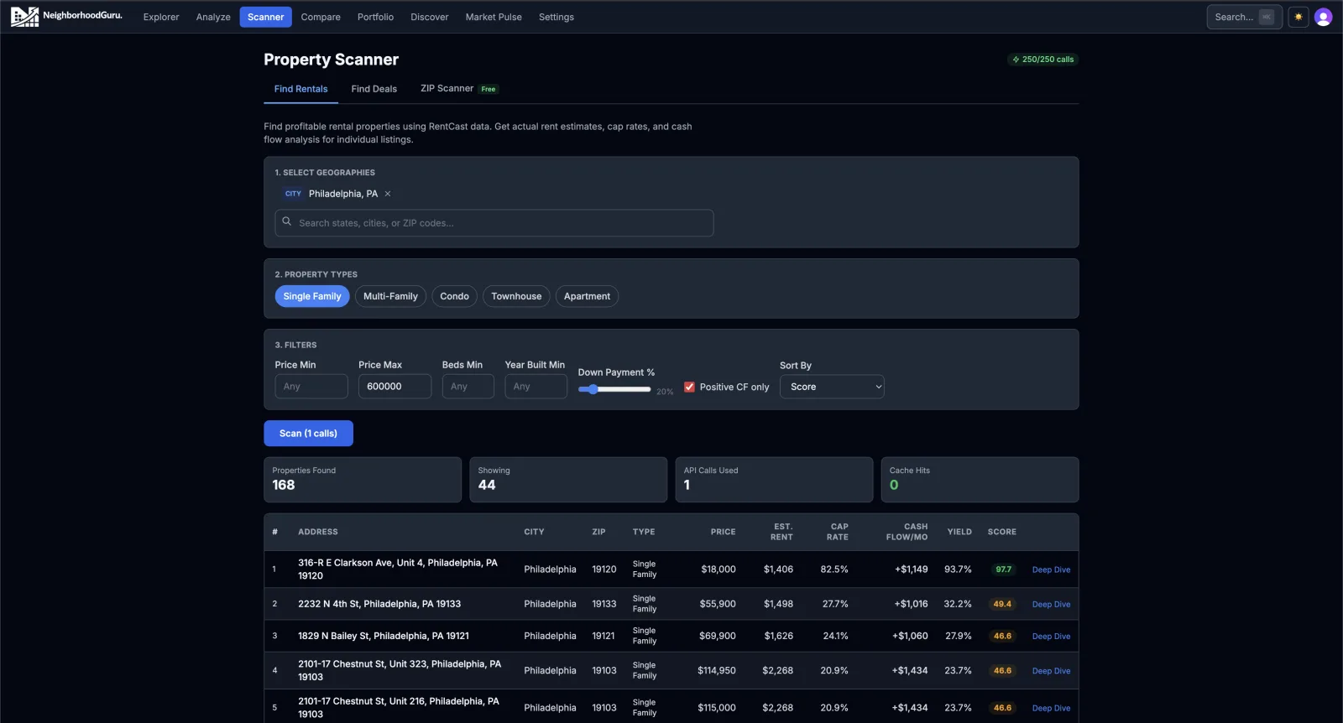
Task: Switch to the Find Rentals tab
Action: pos(300,89)
